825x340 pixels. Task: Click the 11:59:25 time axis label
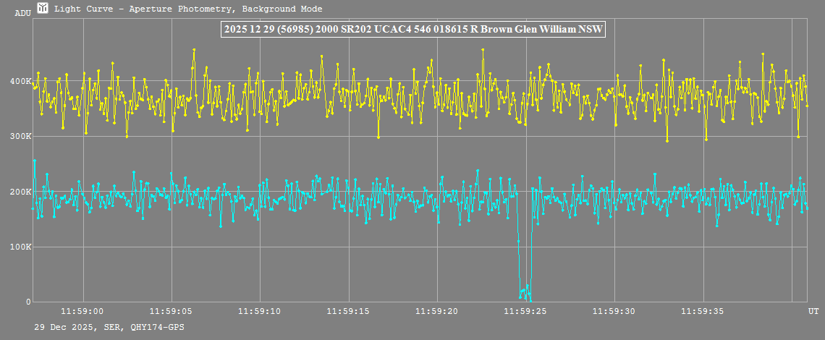click(526, 311)
